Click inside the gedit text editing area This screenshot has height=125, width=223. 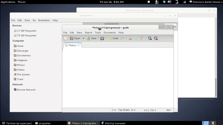tap(118, 77)
